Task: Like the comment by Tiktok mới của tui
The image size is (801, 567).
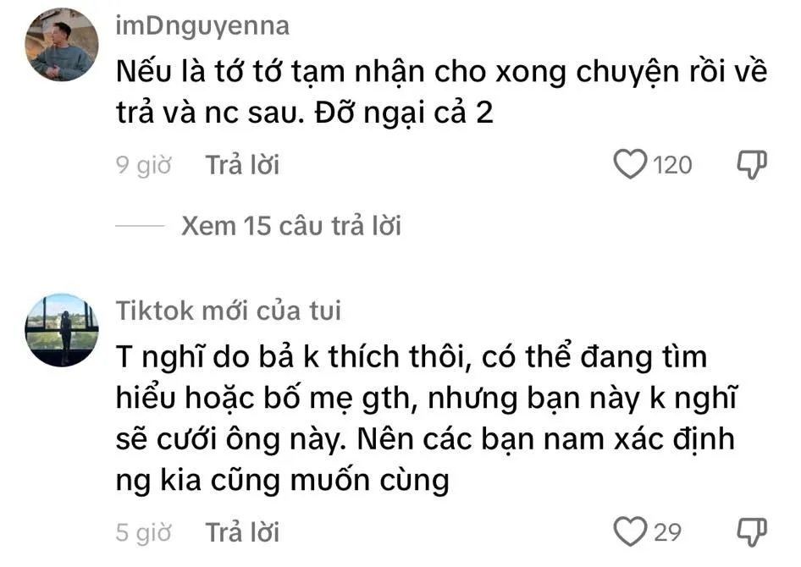Action: click(631, 531)
